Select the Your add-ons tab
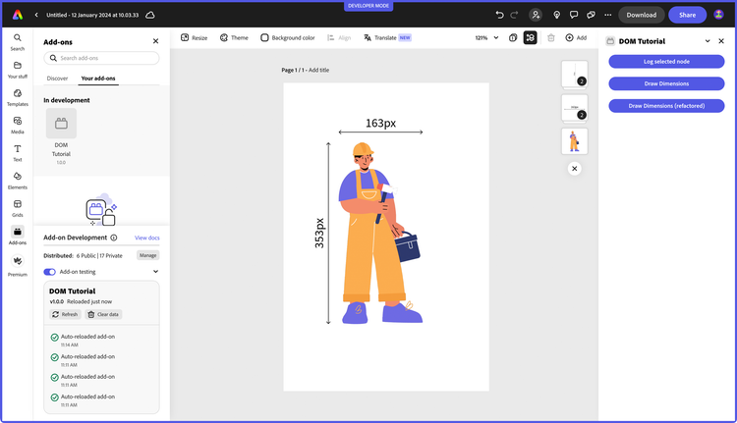The image size is (737, 423). (x=98, y=78)
